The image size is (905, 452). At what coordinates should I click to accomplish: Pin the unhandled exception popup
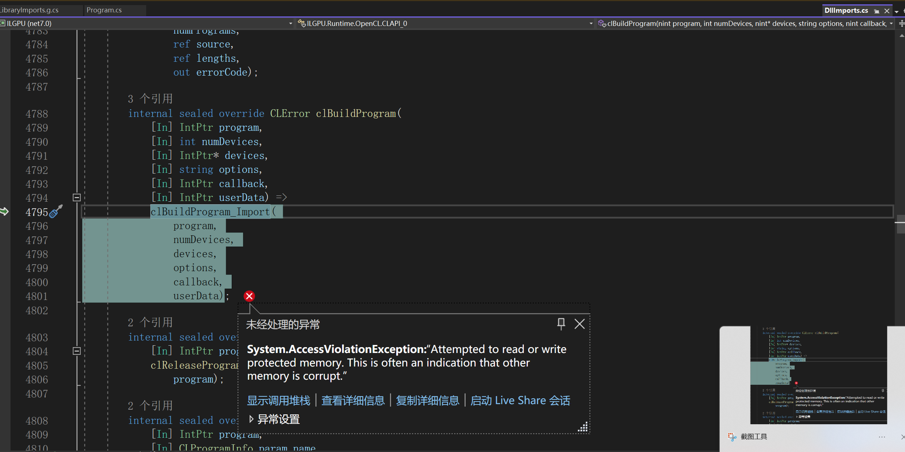(x=561, y=324)
